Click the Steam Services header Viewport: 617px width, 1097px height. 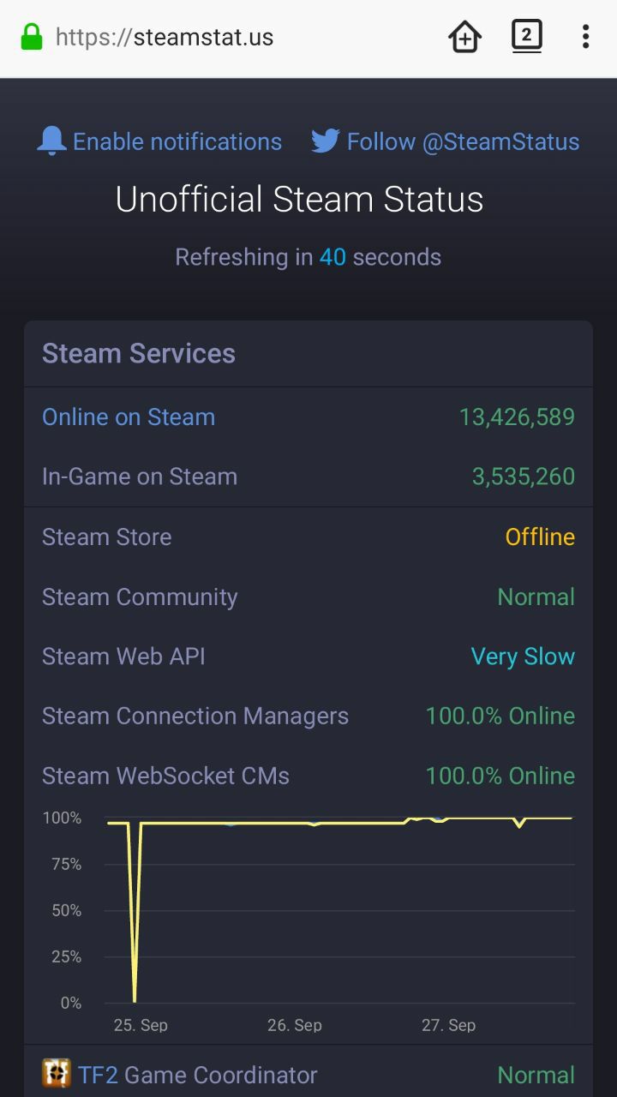[x=139, y=353]
